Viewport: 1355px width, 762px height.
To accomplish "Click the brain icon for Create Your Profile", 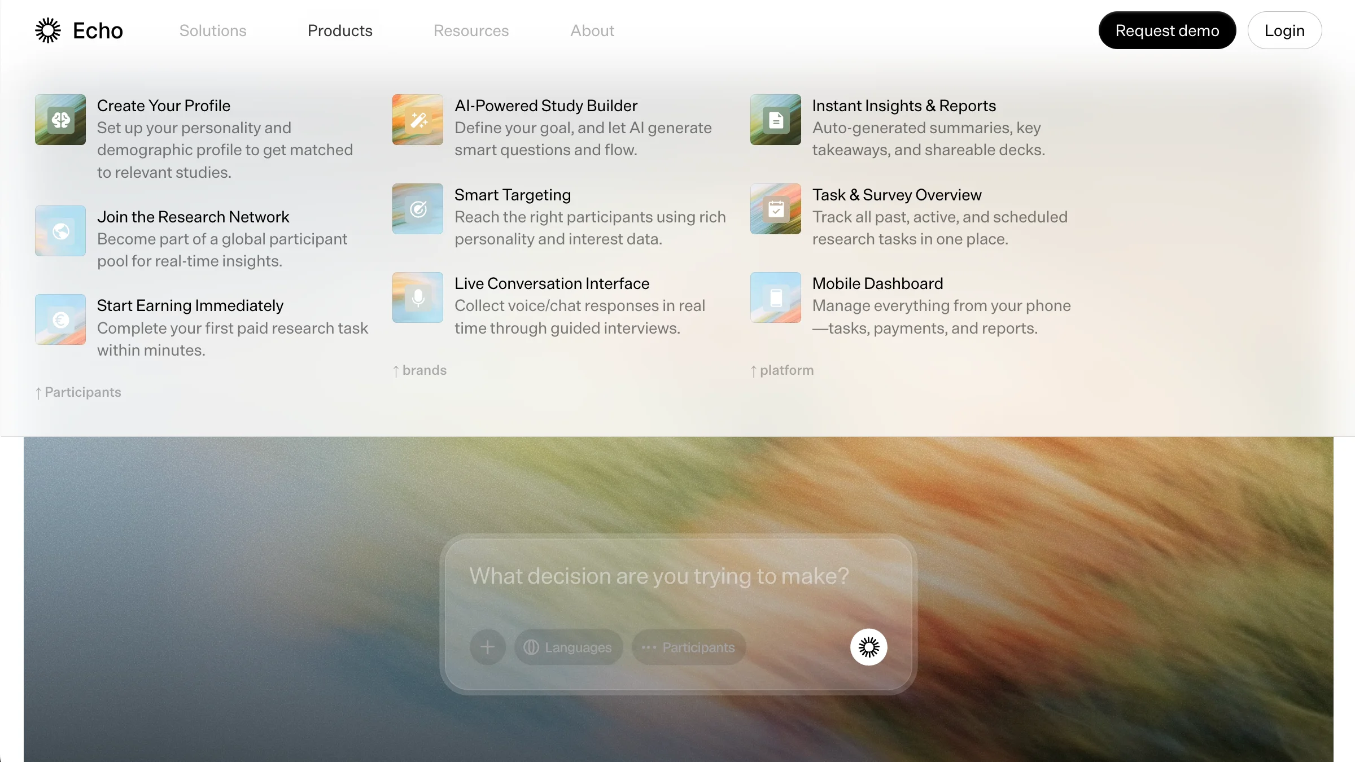I will pyautogui.click(x=60, y=120).
